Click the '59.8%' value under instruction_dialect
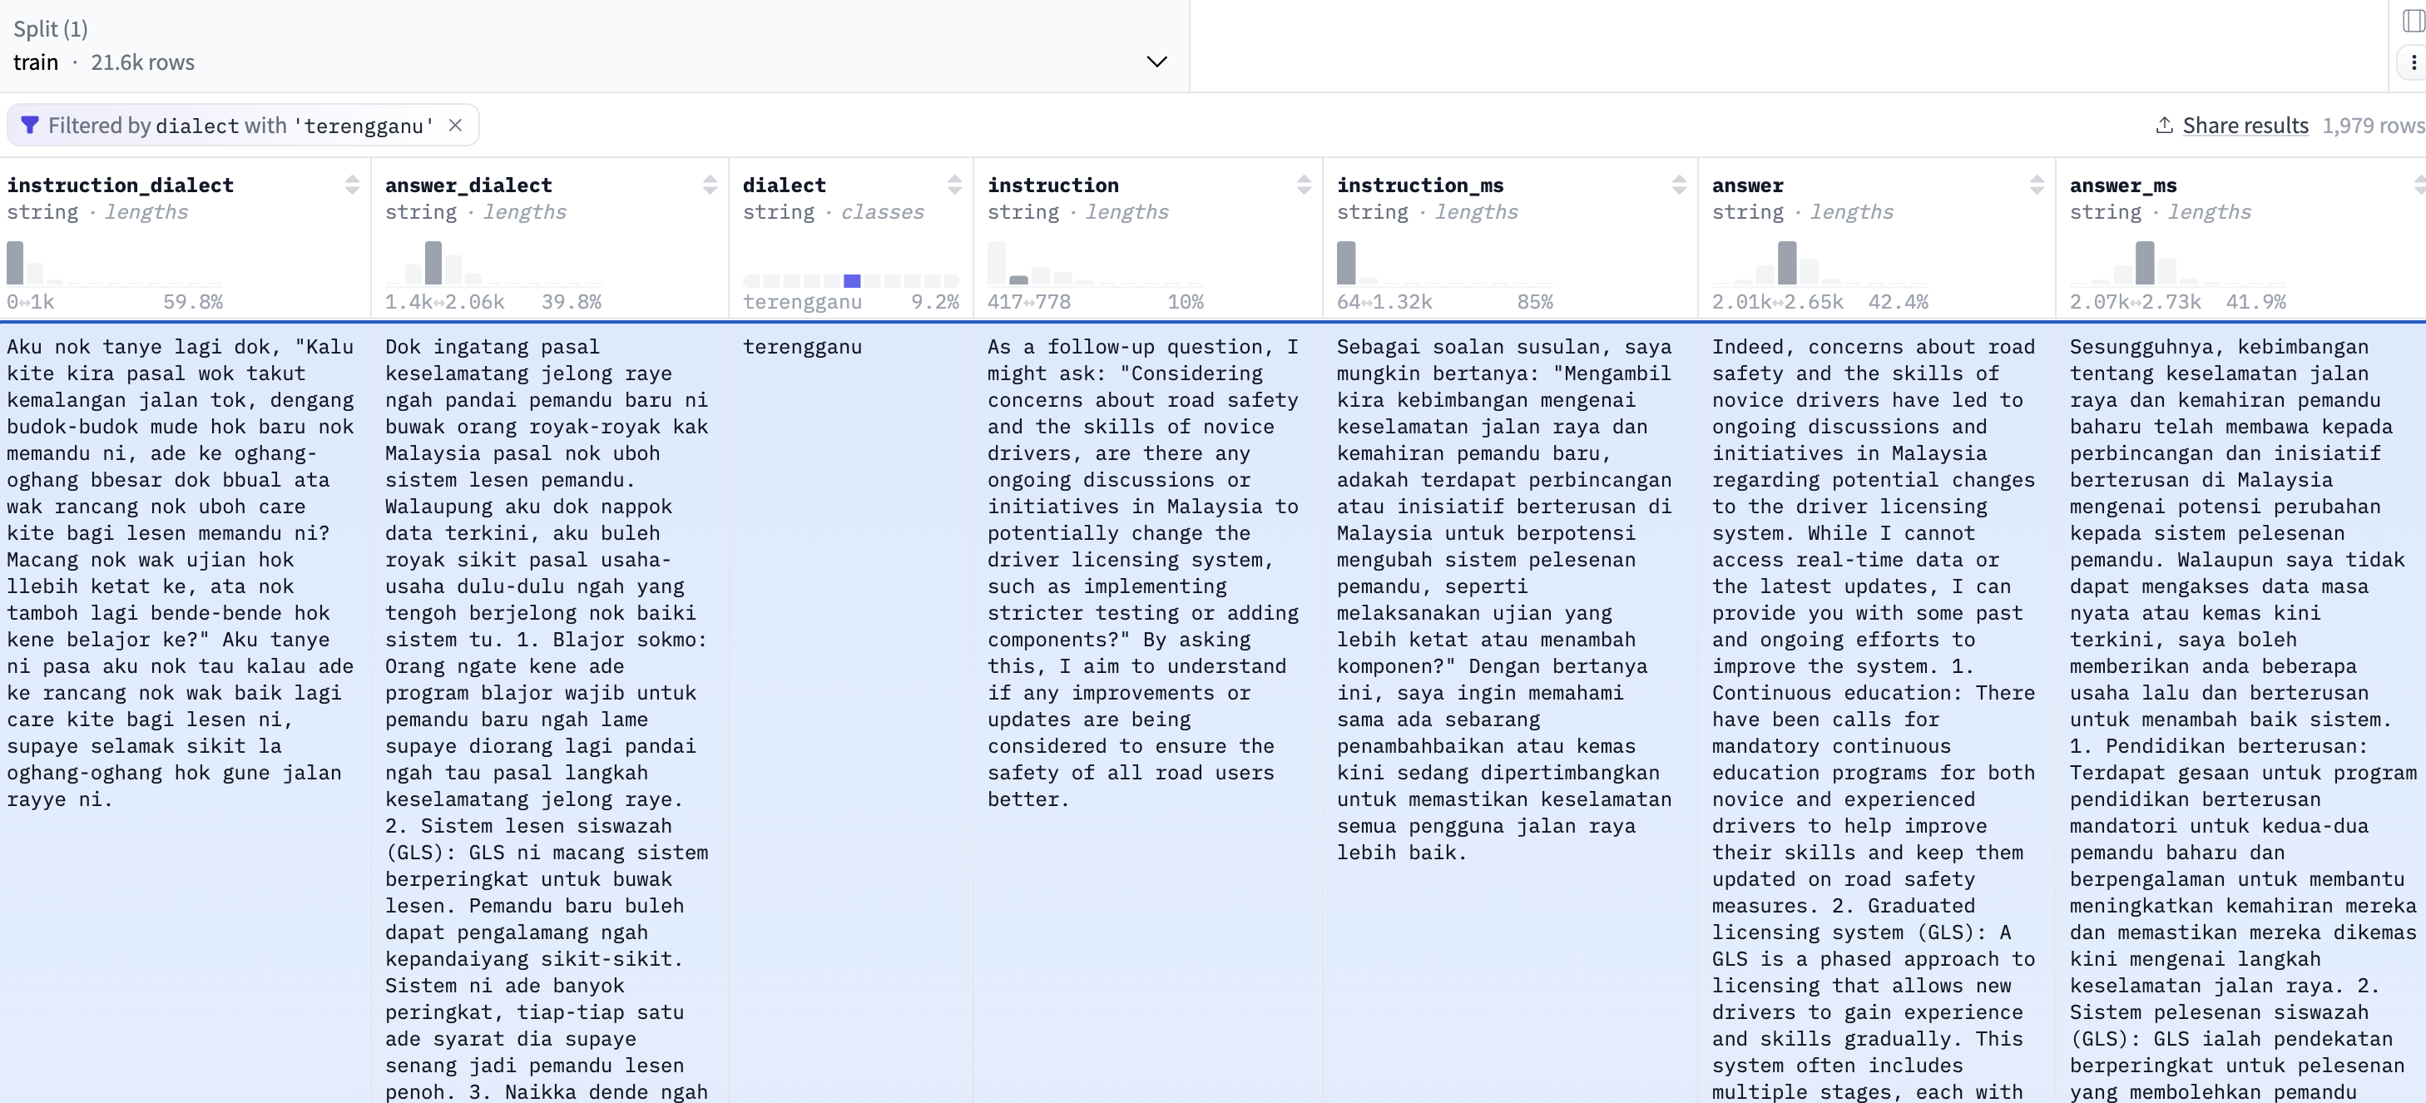Viewport: 2426px width, 1103px height. (x=193, y=302)
